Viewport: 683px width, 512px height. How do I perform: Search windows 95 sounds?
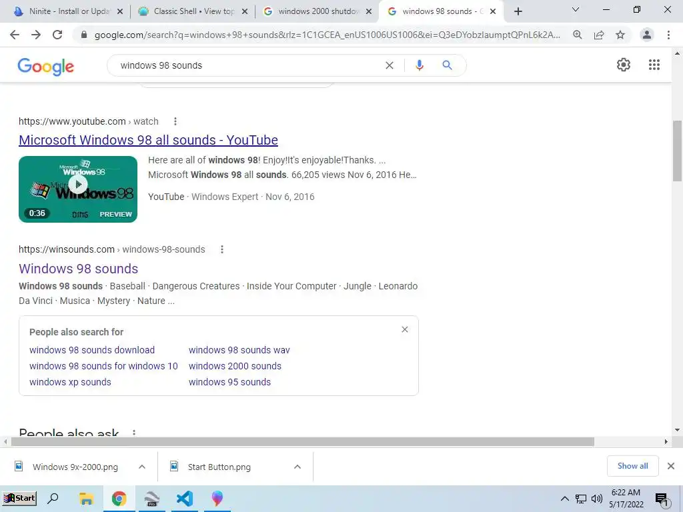[229, 382]
